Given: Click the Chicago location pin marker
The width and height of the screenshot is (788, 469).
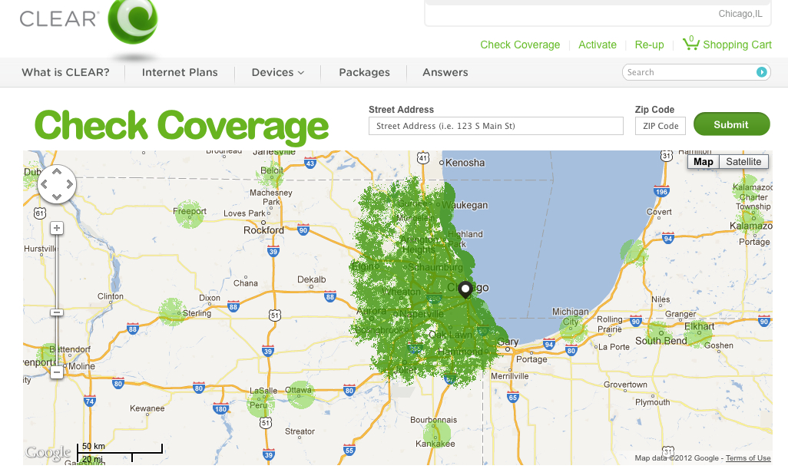Looking at the screenshot, I should 465,289.
